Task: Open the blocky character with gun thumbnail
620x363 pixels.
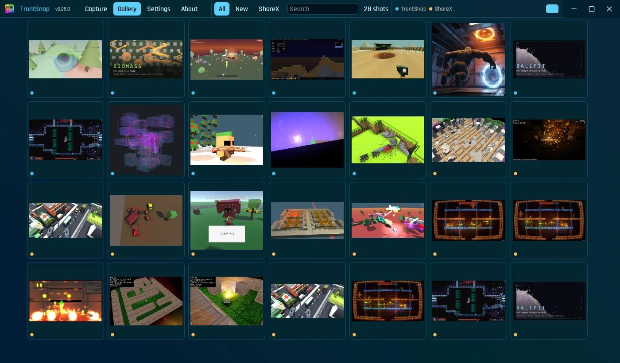Action: pos(227,140)
